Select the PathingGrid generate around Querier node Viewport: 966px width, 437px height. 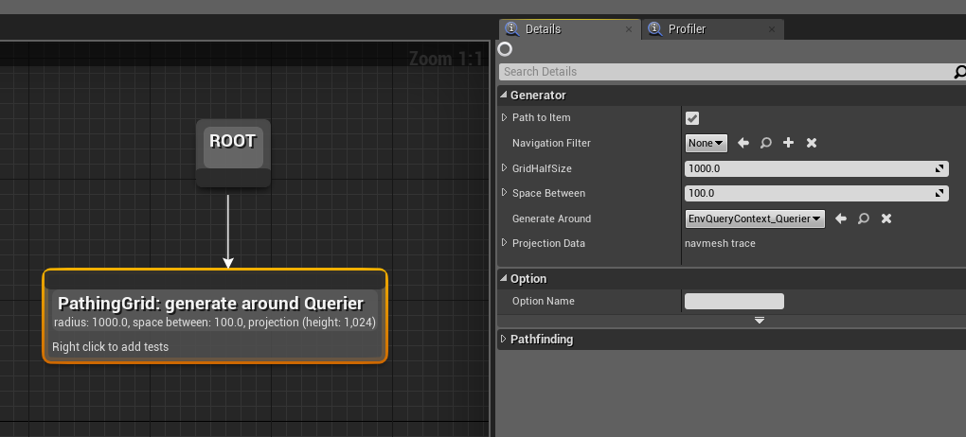click(x=215, y=316)
